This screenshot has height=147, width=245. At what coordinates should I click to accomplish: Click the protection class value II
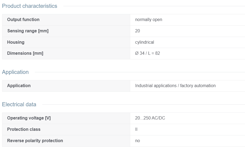(x=136, y=129)
